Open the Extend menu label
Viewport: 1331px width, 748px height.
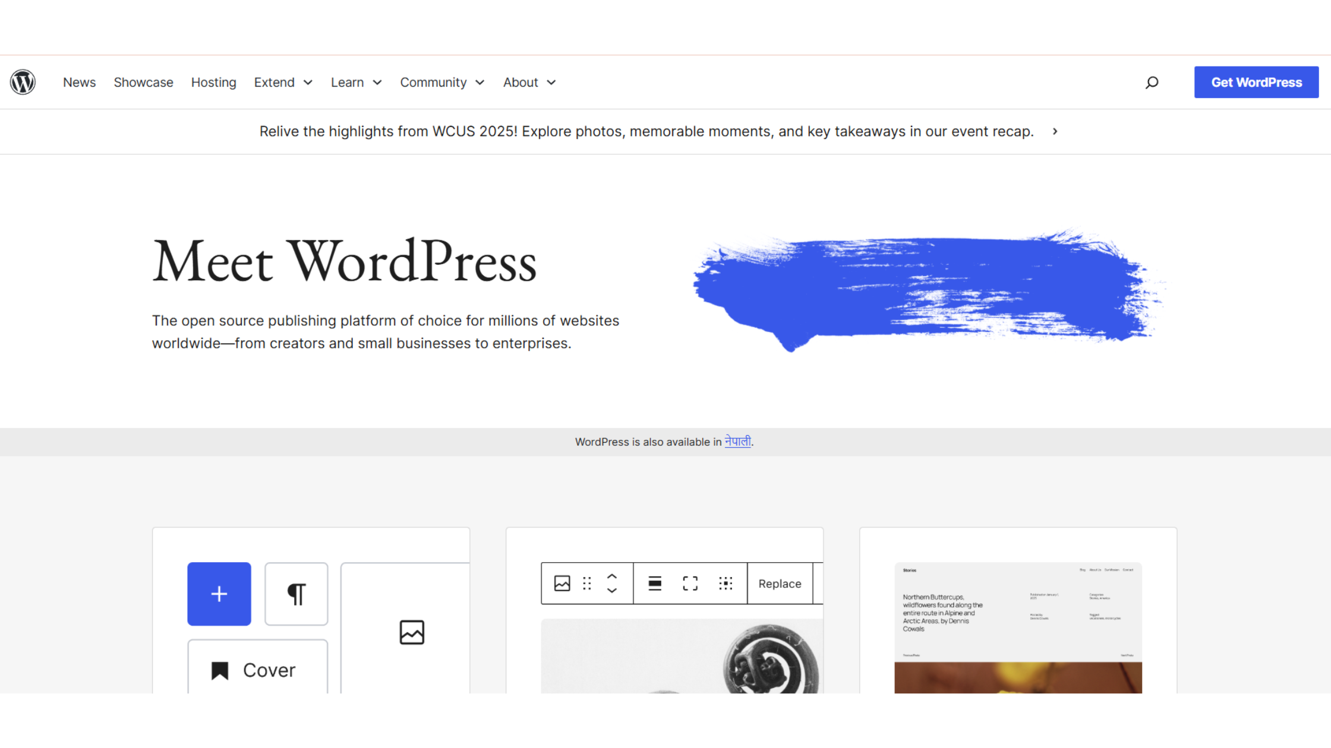274,83
